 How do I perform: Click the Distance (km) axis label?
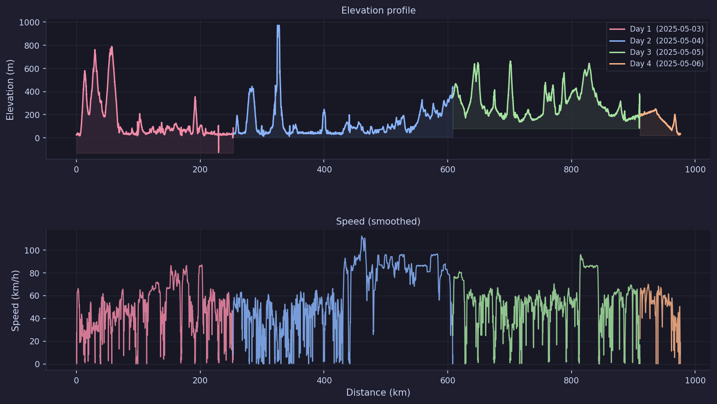point(378,393)
